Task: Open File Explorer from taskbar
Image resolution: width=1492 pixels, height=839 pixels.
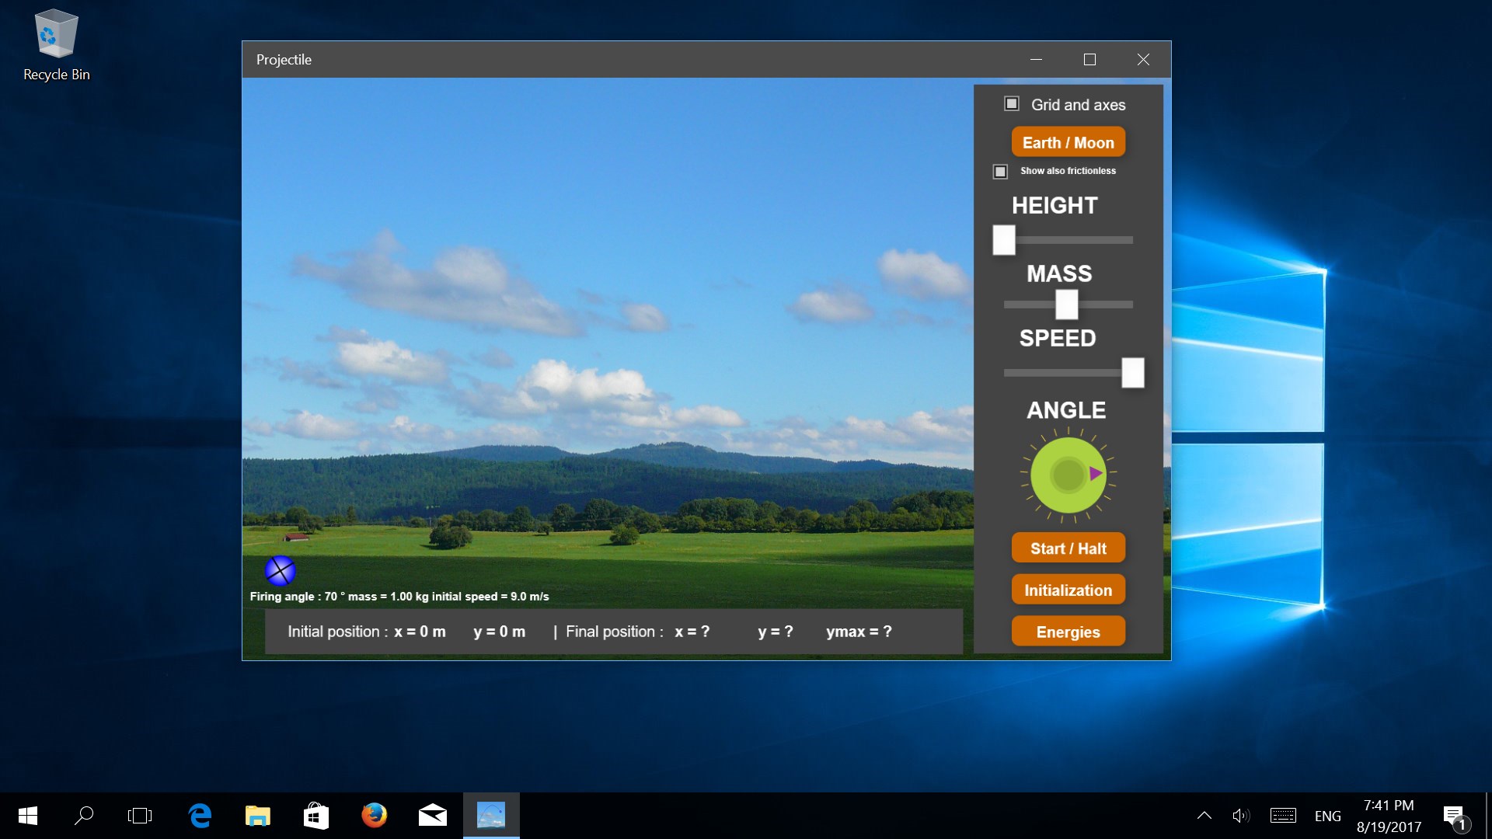Action: (257, 815)
